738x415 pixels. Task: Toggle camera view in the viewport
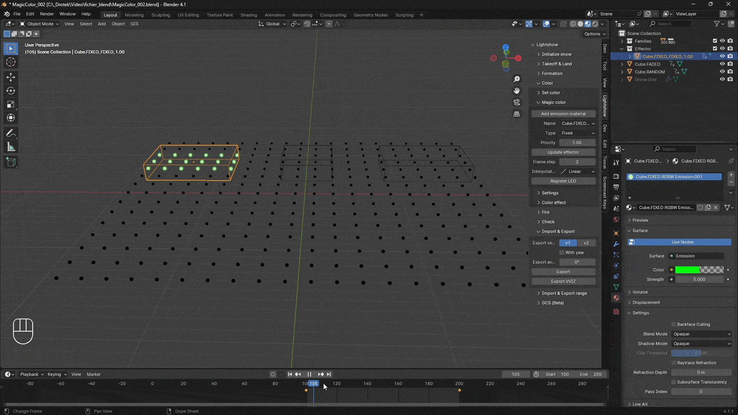(517, 103)
